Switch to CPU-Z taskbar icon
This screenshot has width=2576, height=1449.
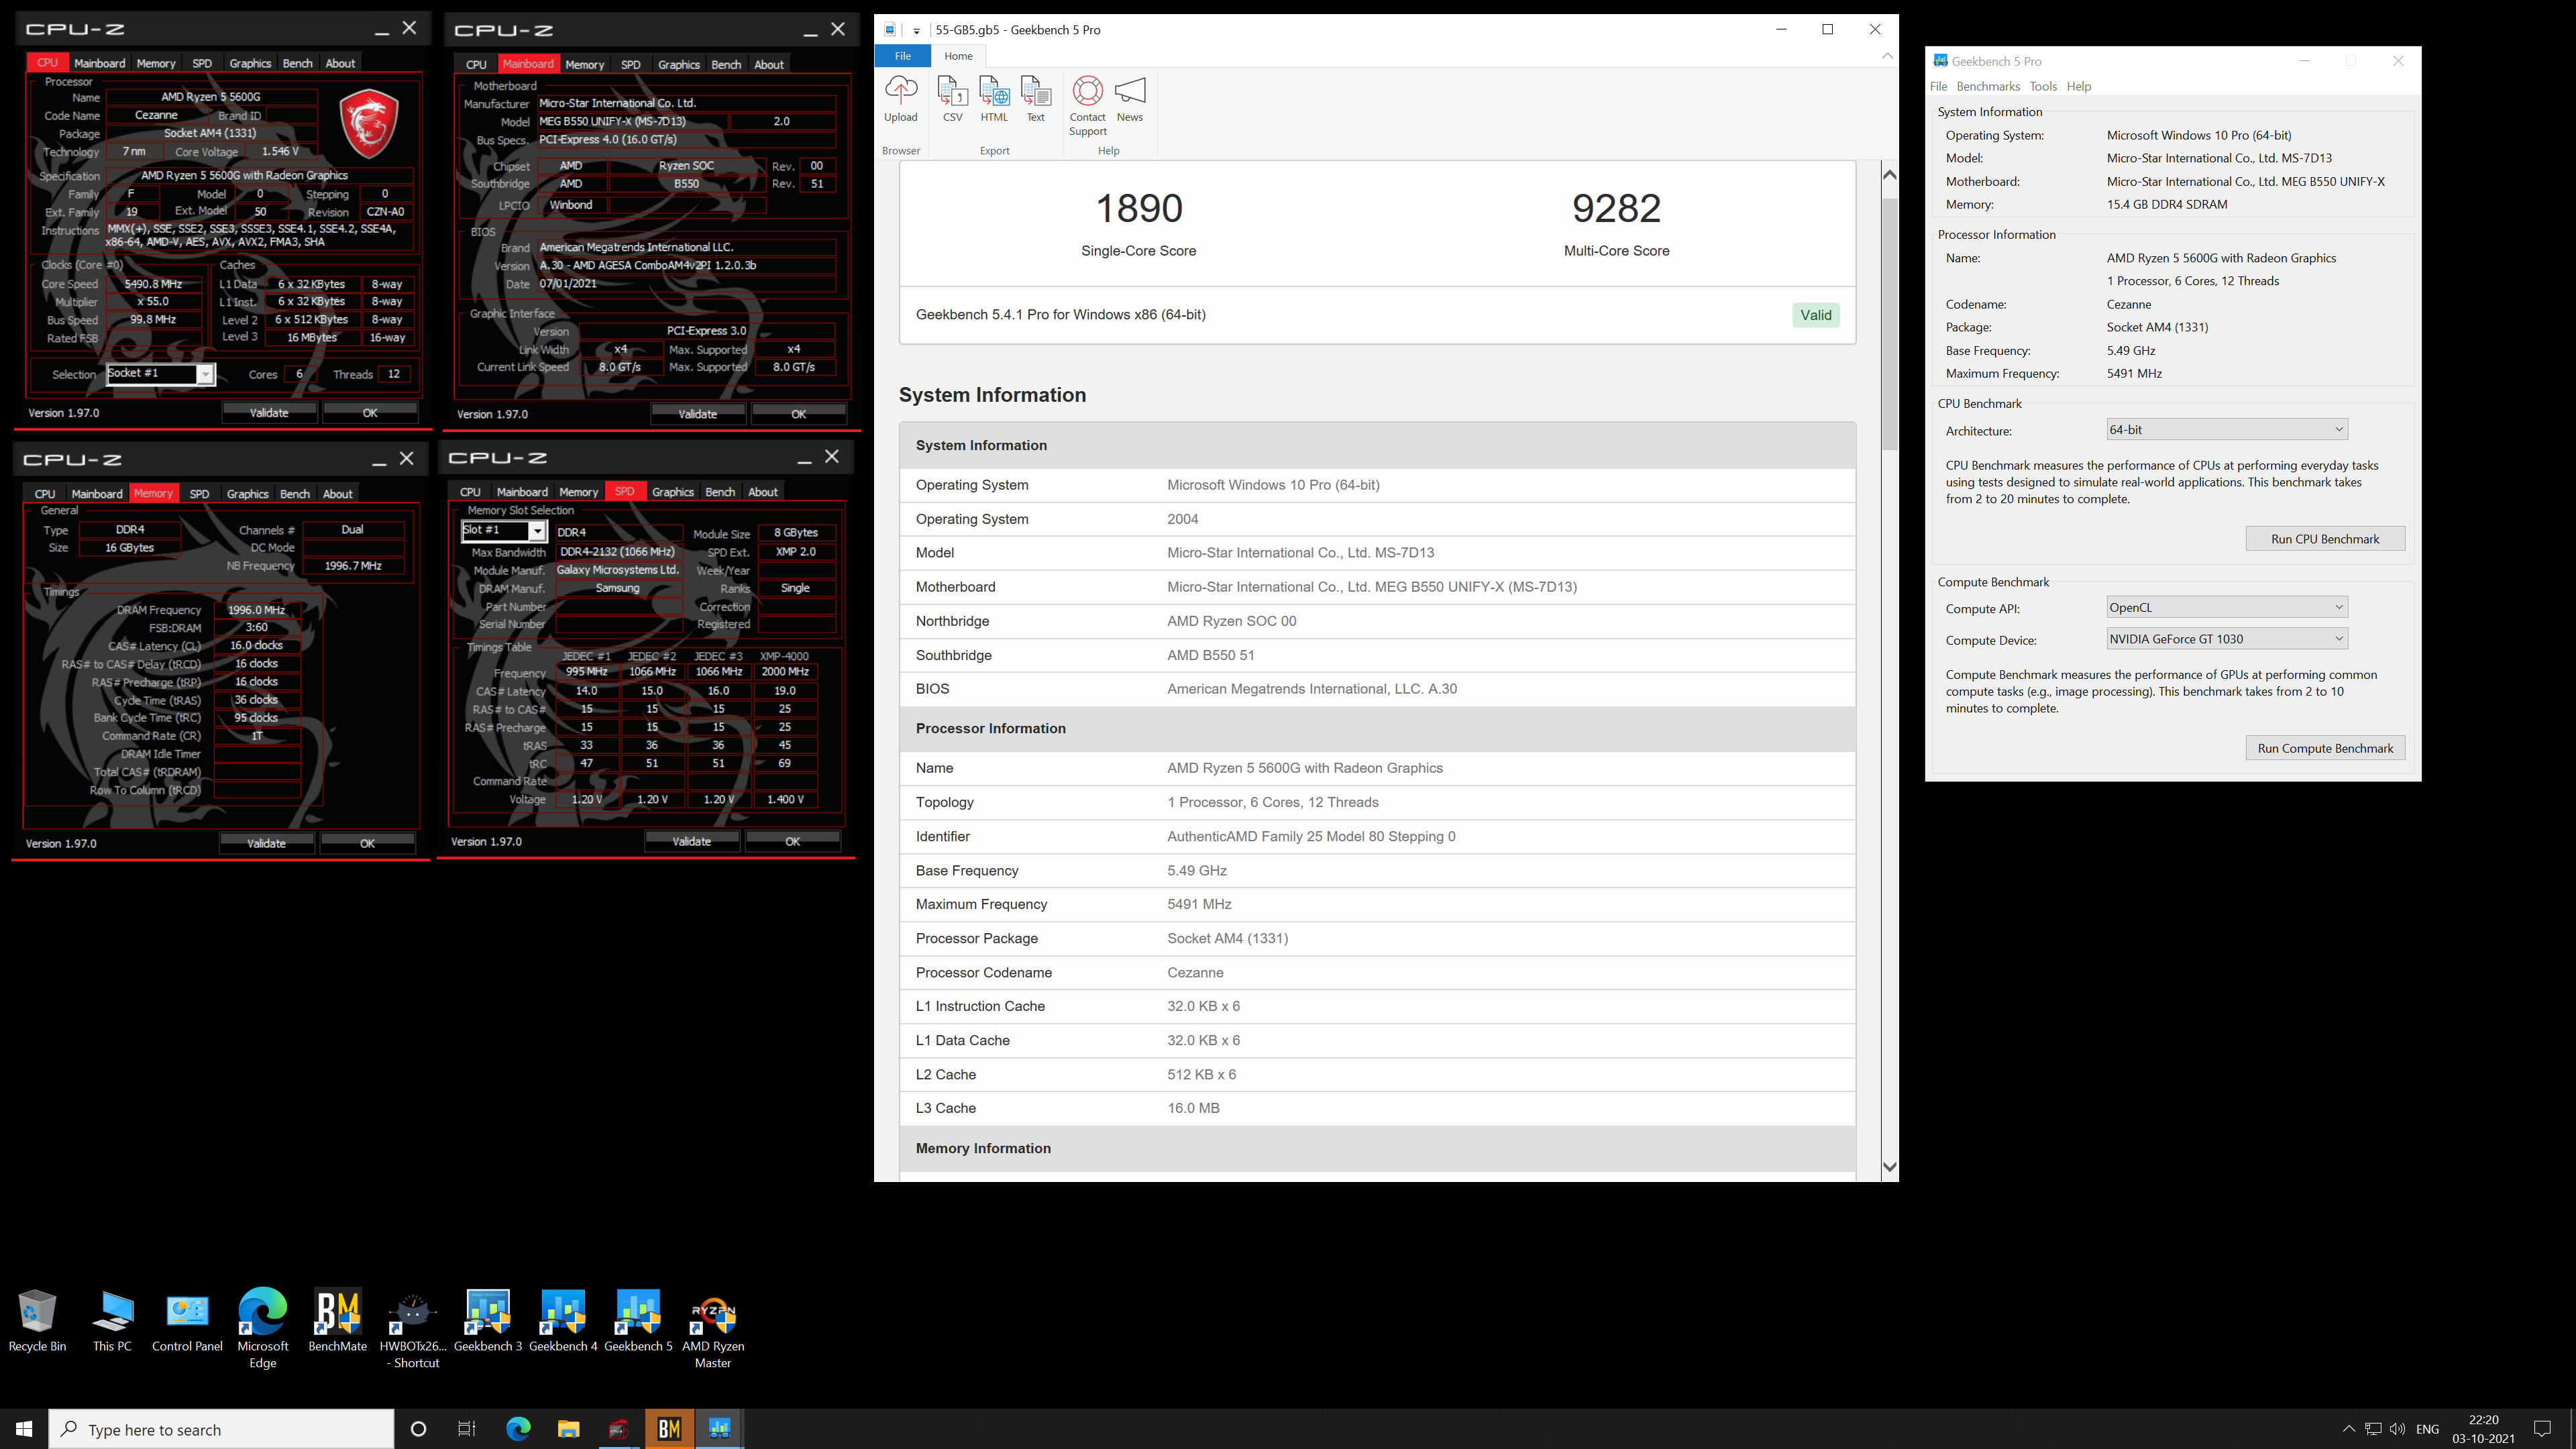[x=619, y=1429]
